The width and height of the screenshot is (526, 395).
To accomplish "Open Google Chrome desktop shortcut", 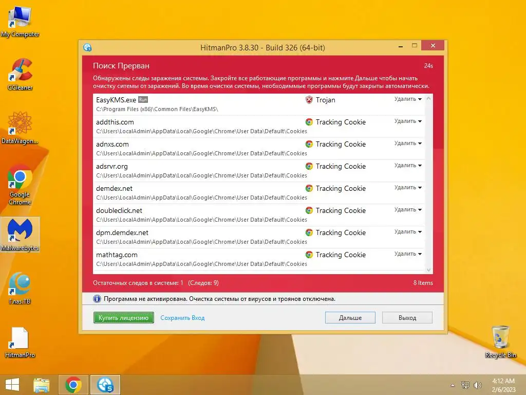I will pos(20,185).
